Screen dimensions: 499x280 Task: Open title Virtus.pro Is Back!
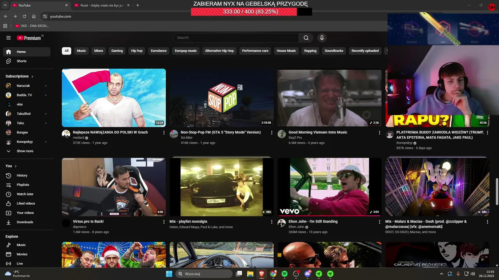(x=88, y=222)
